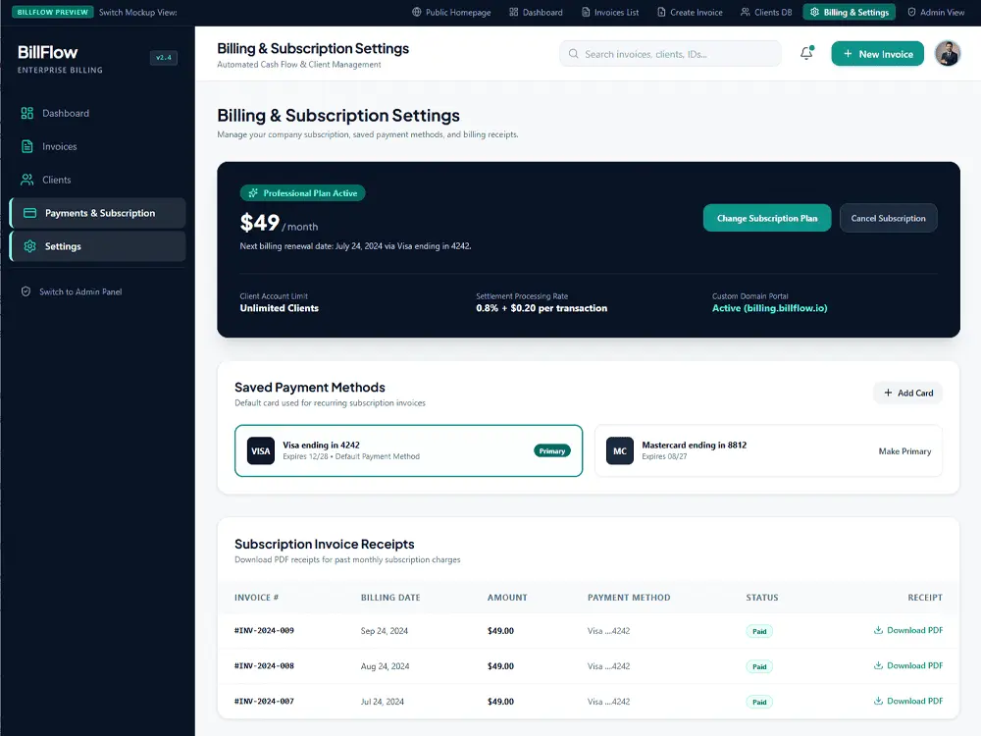981x736 pixels.
Task: Click the Dashboard grid icon in sidebar
Action: point(26,113)
